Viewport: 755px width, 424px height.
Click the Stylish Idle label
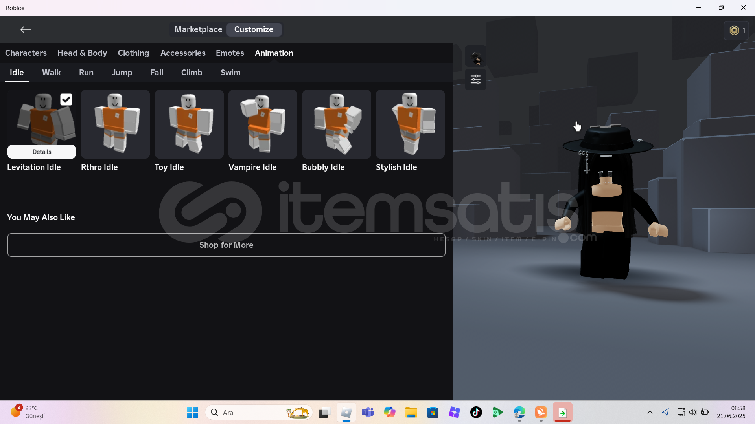(x=396, y=167)
